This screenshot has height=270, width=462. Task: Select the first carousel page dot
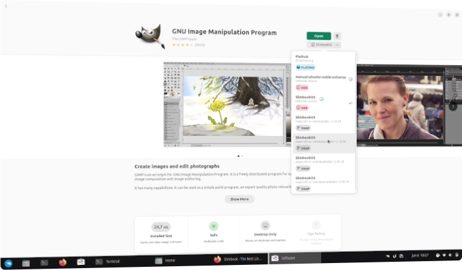click(238, 156)
